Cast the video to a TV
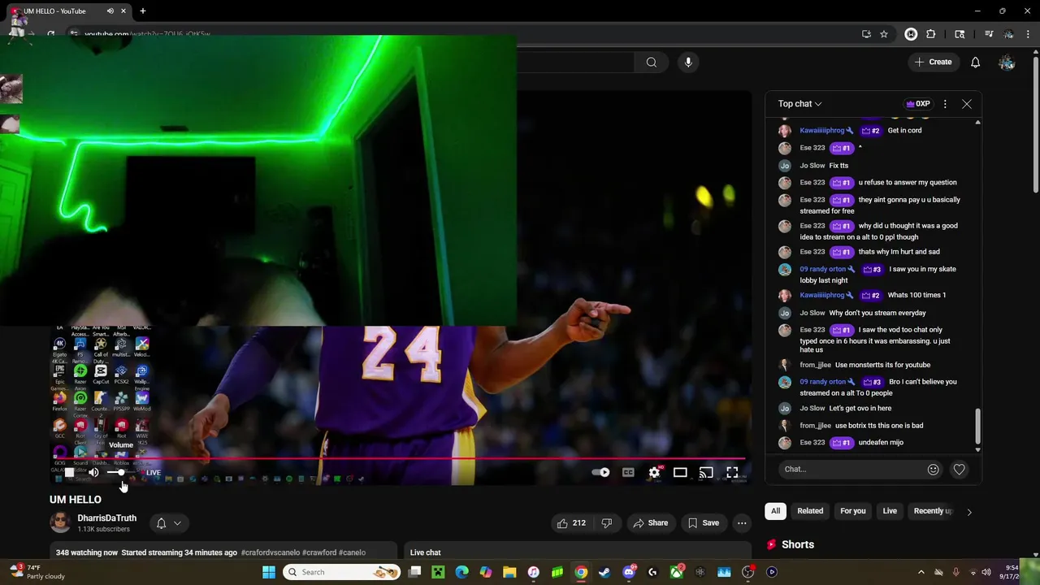Image resolution: width=1040 pixels, height=585 pixels. [x=706, y=472]
